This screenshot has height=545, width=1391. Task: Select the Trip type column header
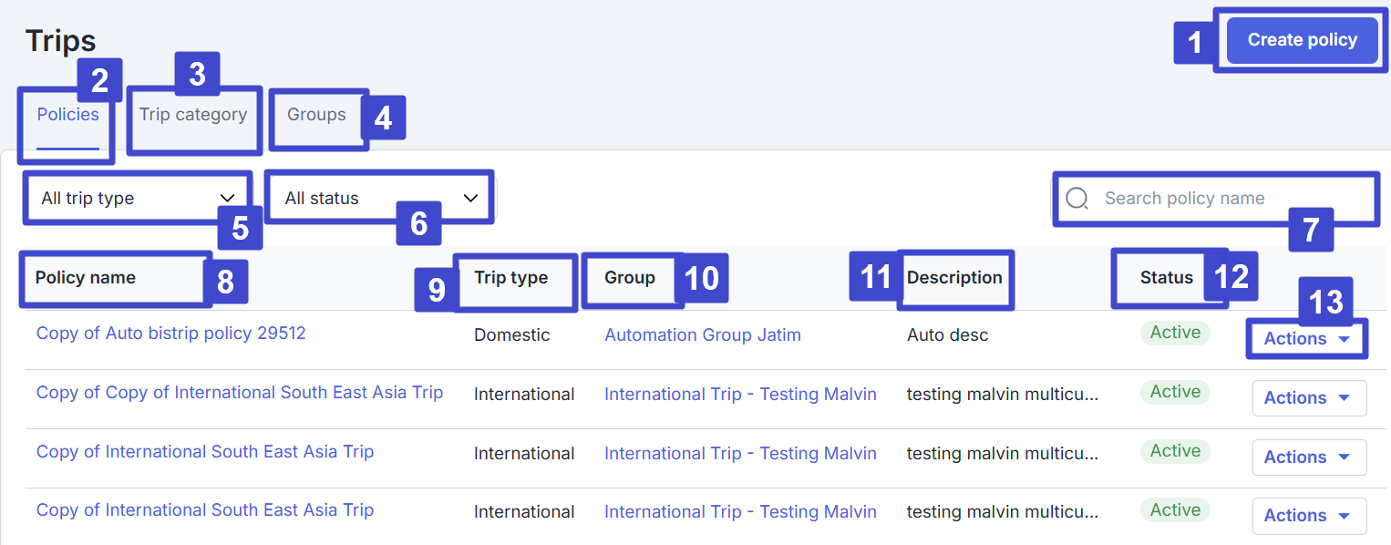coord(510,278)
